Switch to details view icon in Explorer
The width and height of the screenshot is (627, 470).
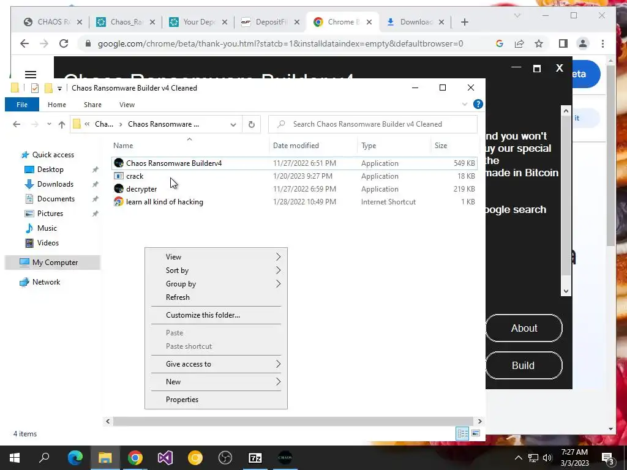tap(463, 433)
